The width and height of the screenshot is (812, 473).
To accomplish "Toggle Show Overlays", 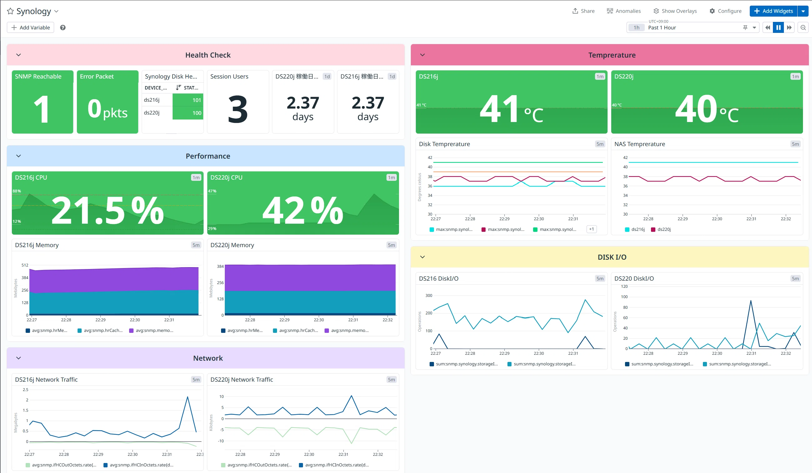I will click(675, 11).
